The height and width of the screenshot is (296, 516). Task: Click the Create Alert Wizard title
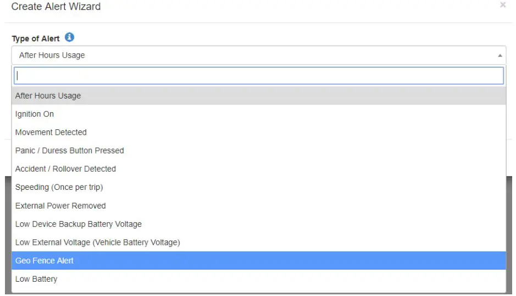56,7
